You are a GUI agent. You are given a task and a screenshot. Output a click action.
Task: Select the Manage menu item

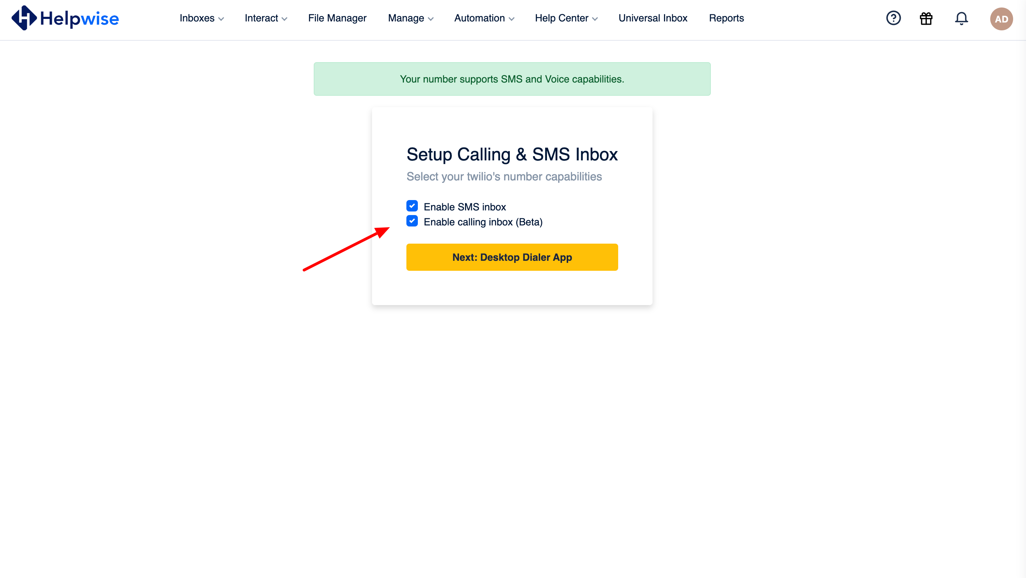point(409,18)
